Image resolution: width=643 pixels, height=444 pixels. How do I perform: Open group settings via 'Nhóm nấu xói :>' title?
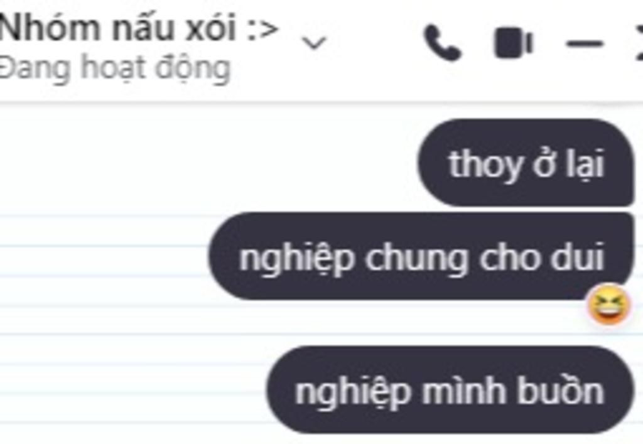[139, 28]
